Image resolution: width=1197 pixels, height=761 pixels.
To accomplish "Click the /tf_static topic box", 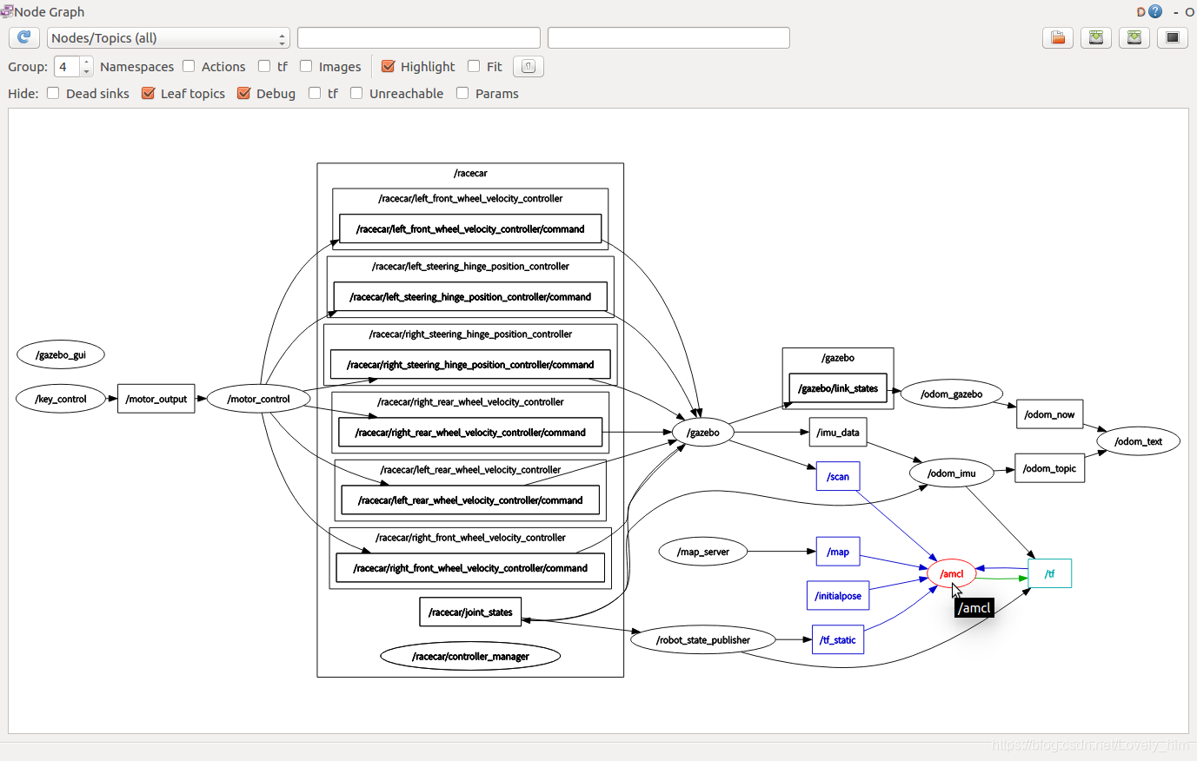I will click(x=838, y=640).
